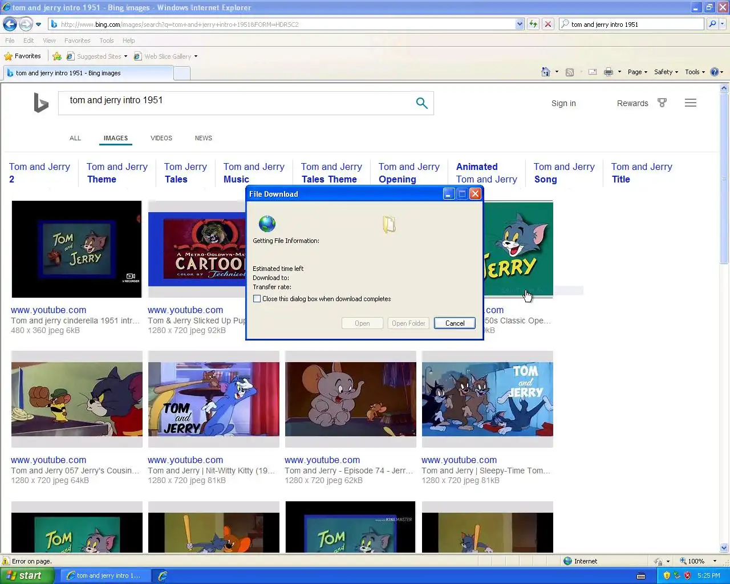Viewport: 730px width, 584px height.
Task: Click the Bing search magnifier icon
Action: click(421, 103)
